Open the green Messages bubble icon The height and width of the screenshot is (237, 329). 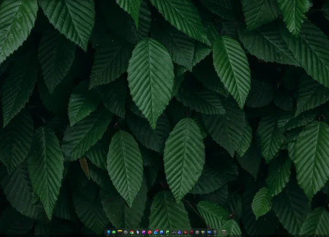114,232
